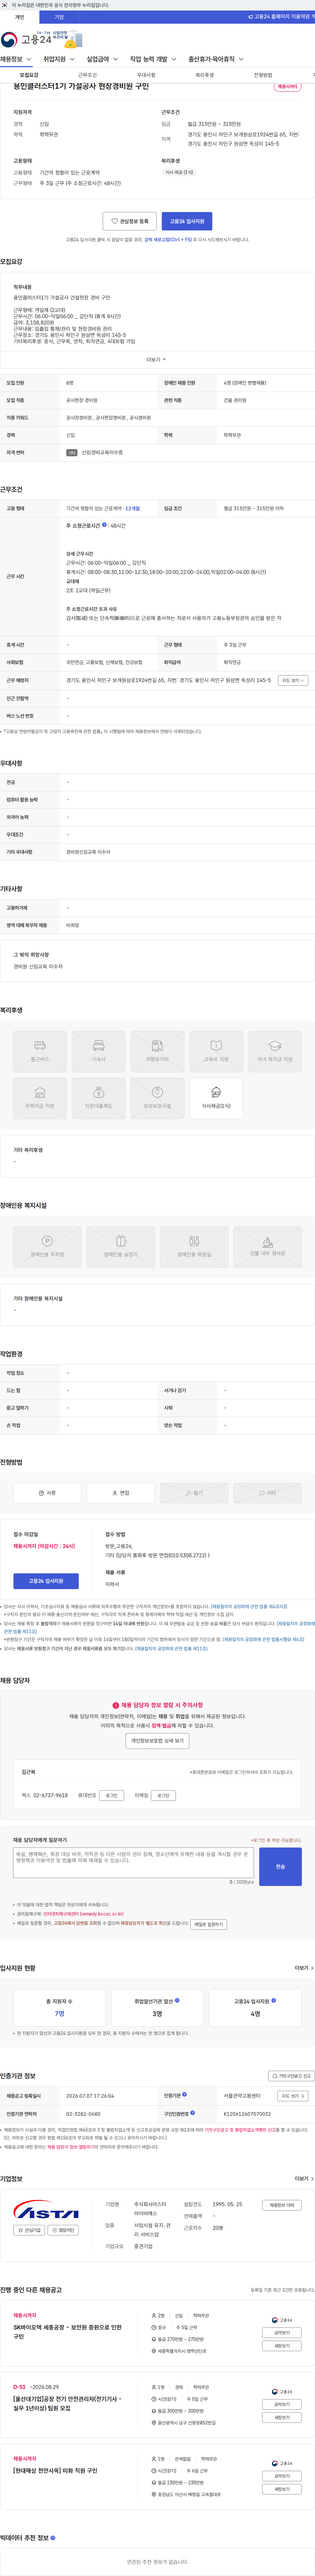The width and height of the screenshot is (315, 2576).
Task: Select the 서류 screening method
Action: click(x=47, y=1493)
